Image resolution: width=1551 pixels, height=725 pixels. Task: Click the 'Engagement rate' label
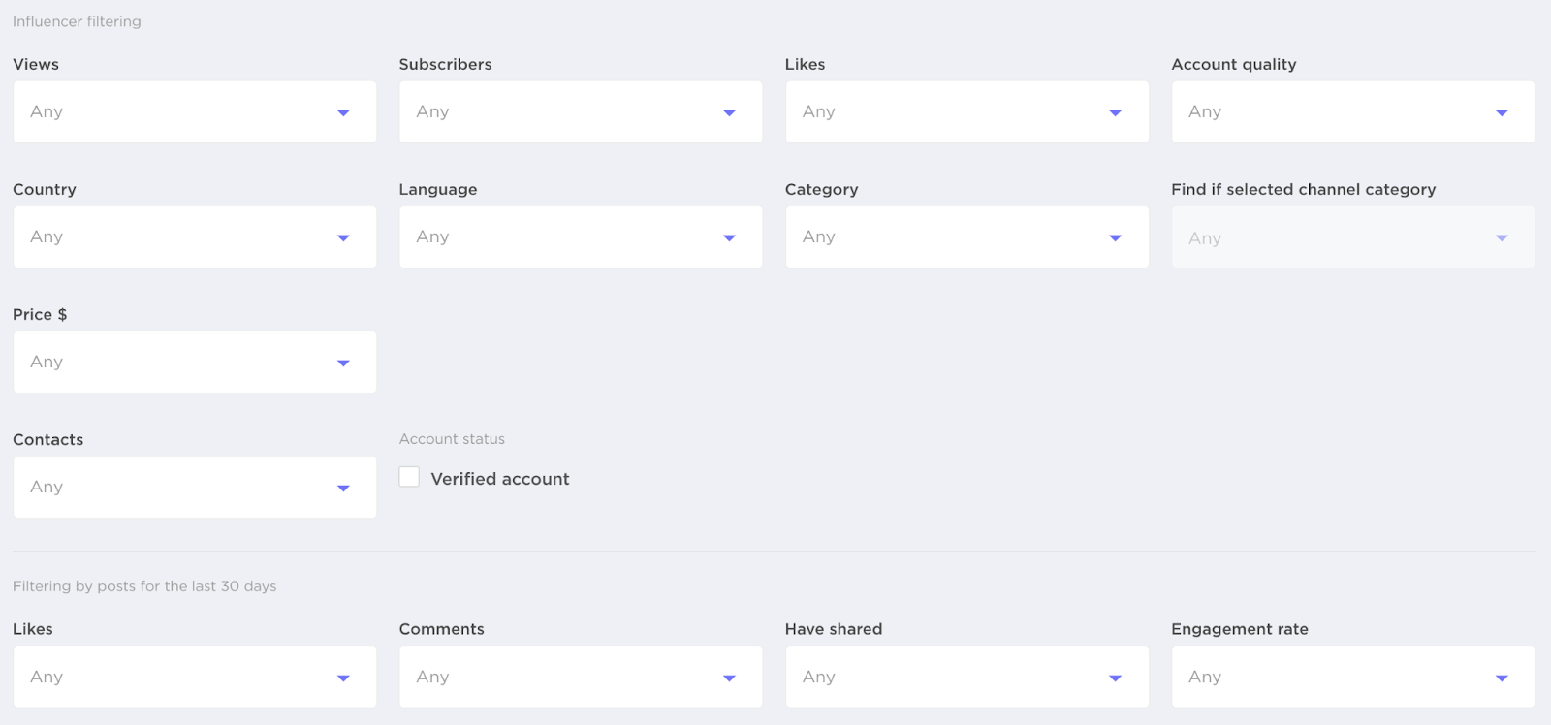coord(1240,629)
